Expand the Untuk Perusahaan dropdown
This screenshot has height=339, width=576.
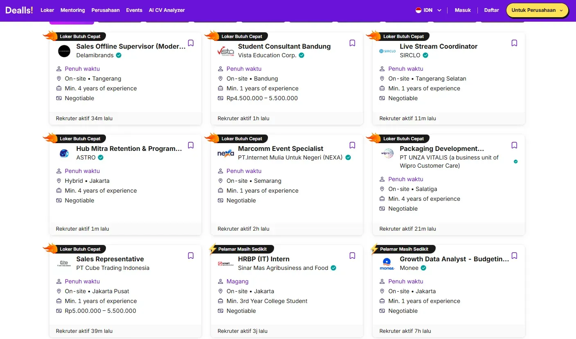click(x=537, y=10)
